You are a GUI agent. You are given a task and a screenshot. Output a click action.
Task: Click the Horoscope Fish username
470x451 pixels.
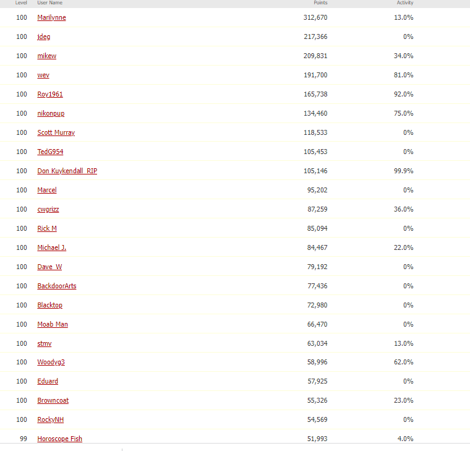coord(59,439)
